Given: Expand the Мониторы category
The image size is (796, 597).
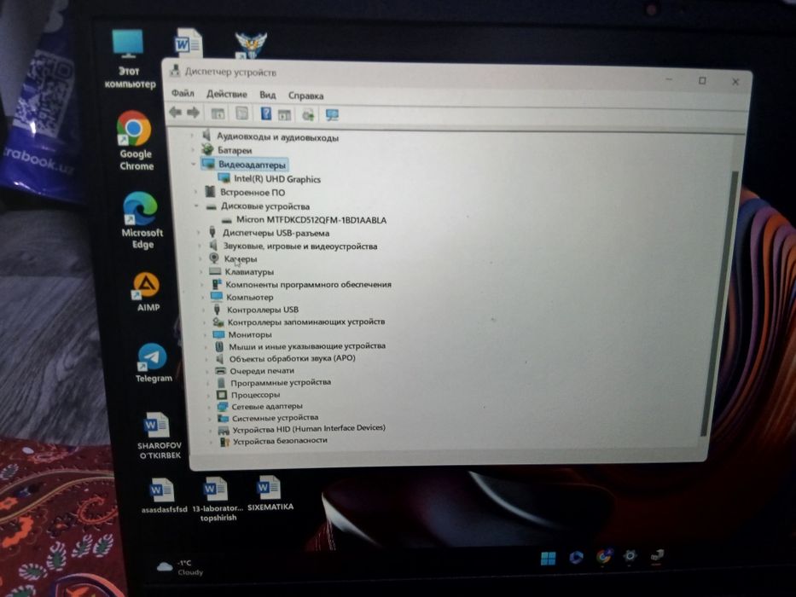Looking at the screenshot, I should 205,334.
